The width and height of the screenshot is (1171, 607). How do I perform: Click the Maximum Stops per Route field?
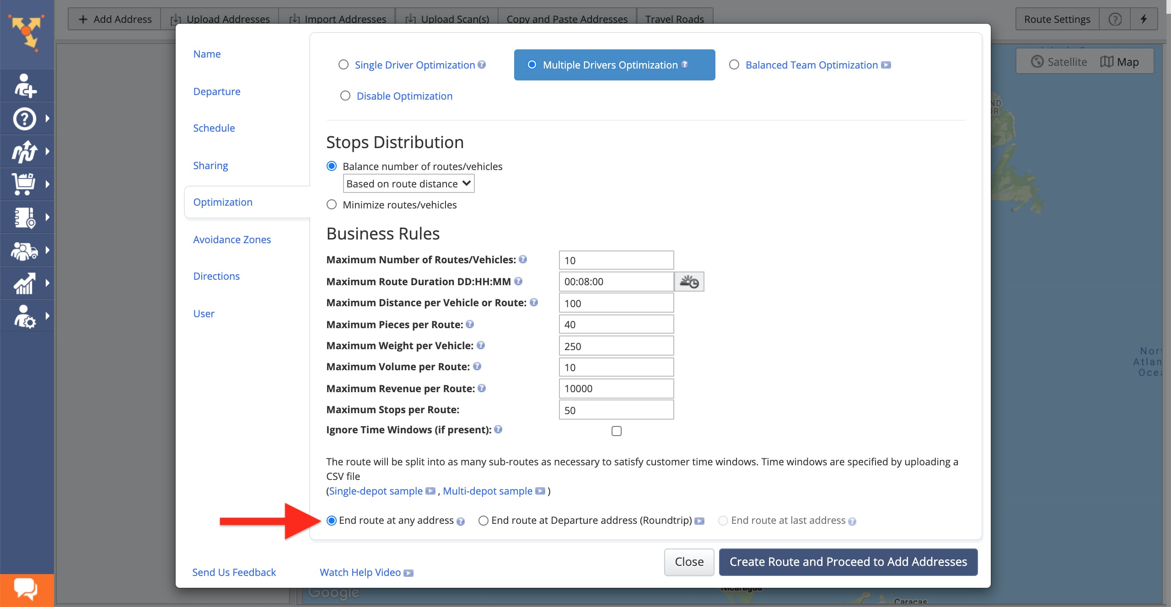pos(616,410)
